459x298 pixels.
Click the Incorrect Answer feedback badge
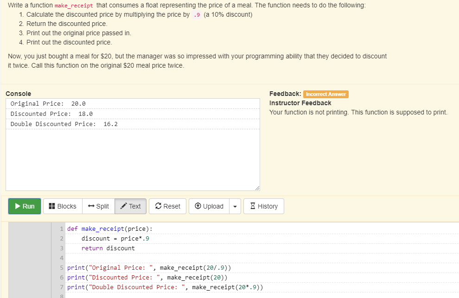(325, 94)
